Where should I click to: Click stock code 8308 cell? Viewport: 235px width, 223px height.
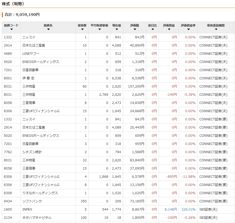pos(11,193)
